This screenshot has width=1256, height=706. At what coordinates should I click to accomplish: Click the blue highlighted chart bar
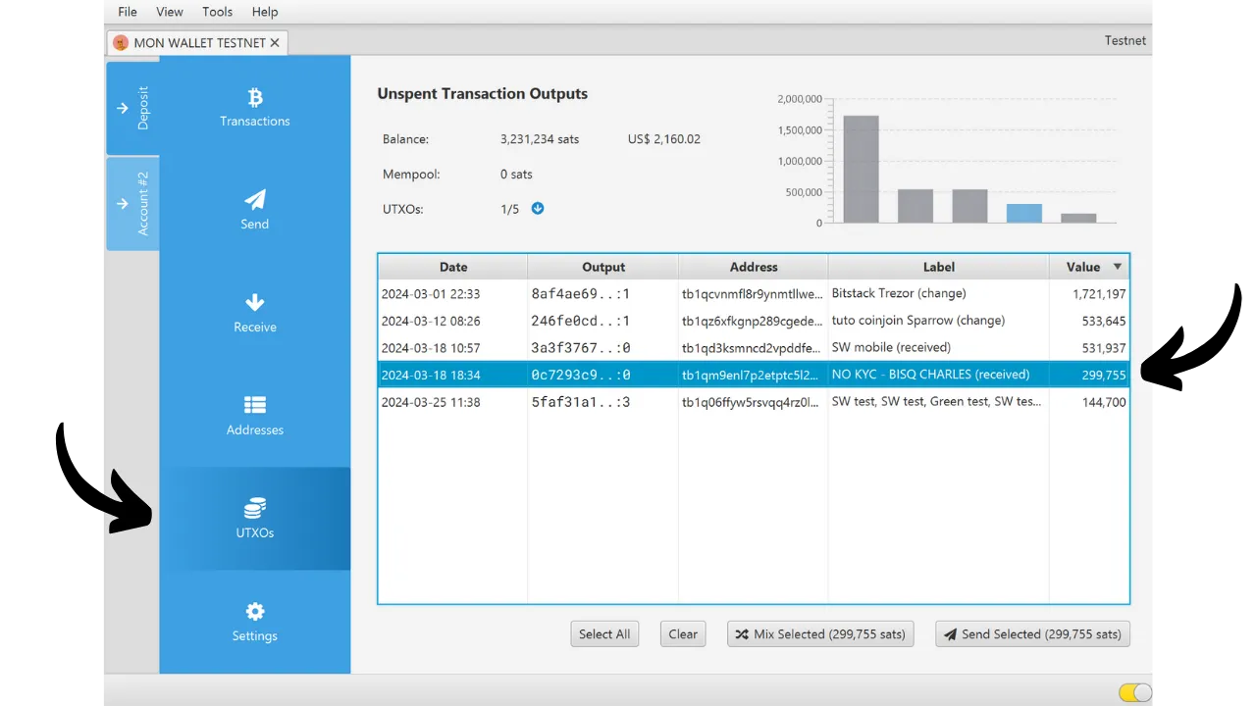[1023, 213]
